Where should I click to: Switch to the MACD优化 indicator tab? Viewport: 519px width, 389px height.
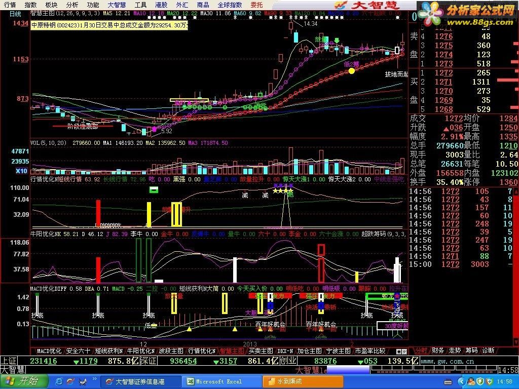(x=49, y=351)
